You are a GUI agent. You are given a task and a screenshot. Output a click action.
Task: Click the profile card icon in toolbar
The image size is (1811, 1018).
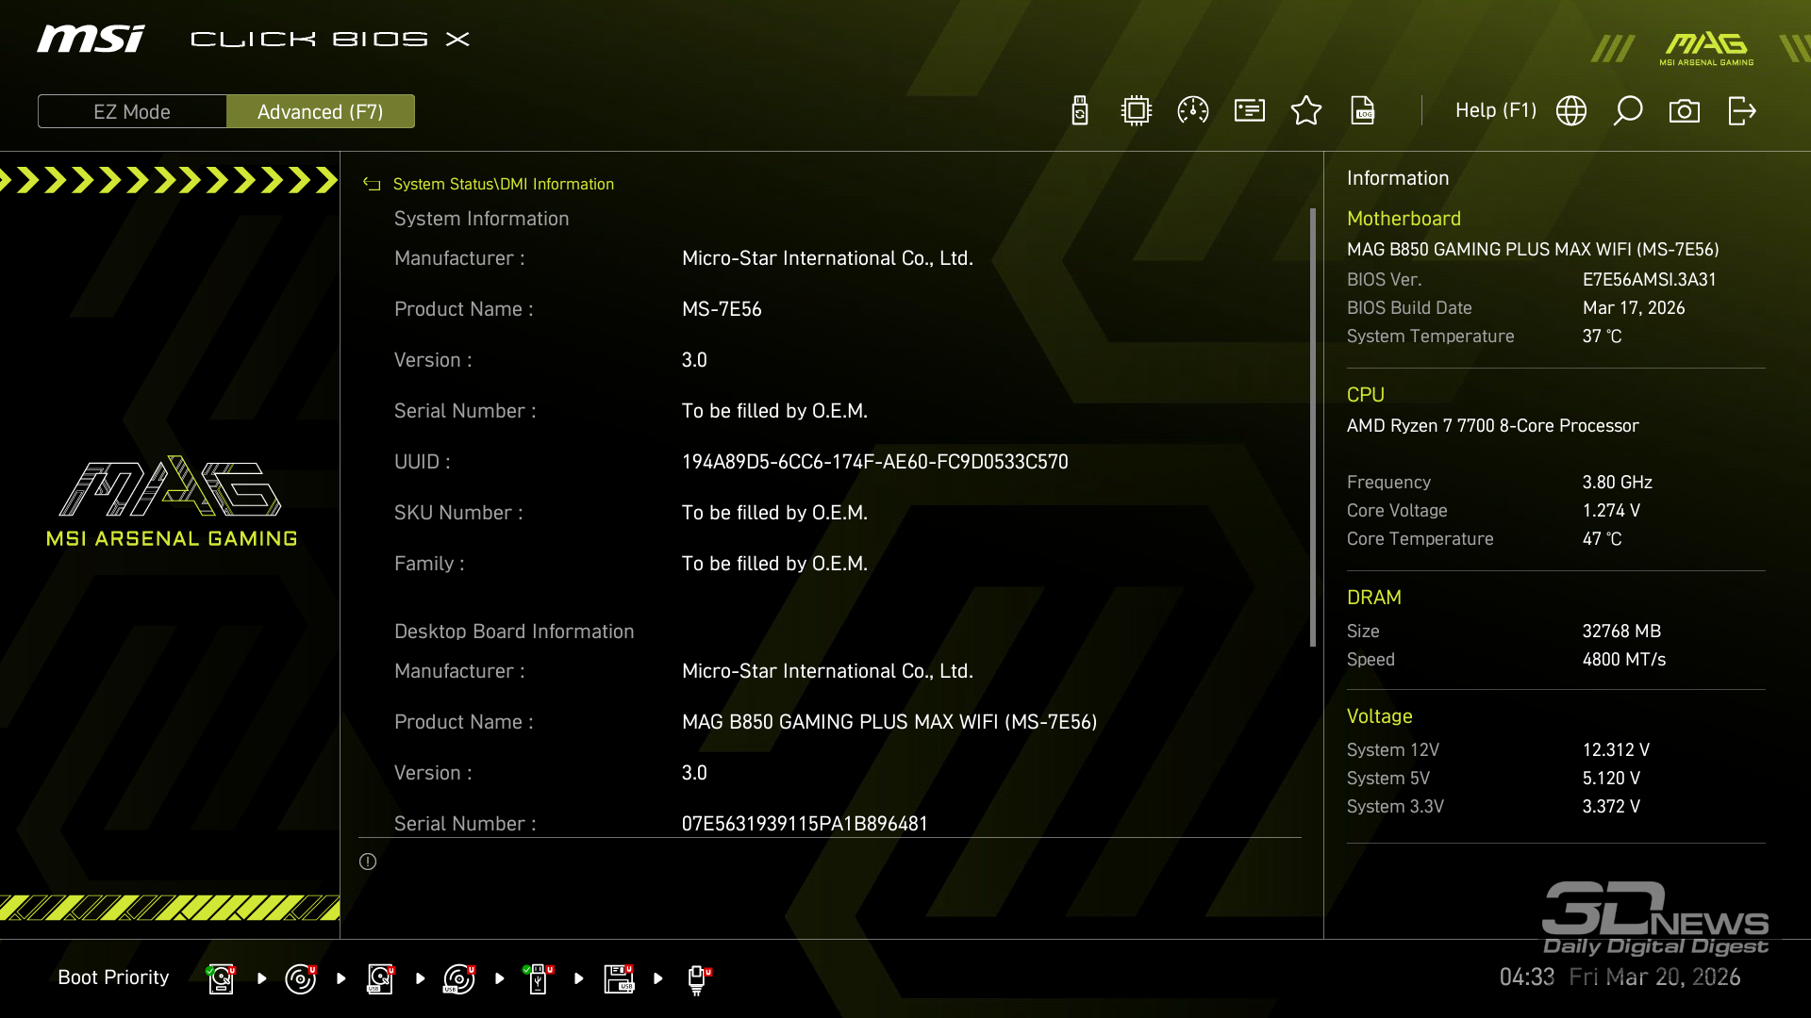click(x=1250, y=111)
